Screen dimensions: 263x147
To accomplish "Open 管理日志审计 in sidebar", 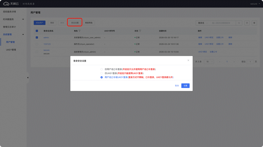I will tap(10, 27).
